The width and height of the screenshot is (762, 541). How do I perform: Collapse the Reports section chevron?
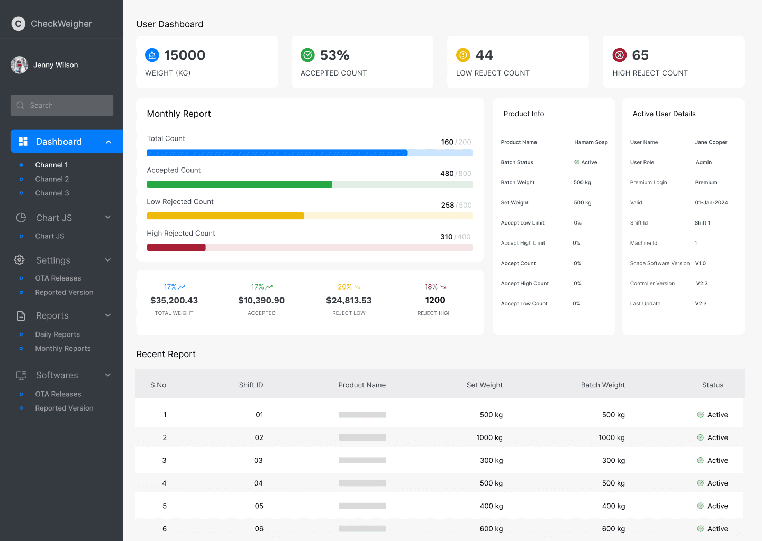(108, 315)
